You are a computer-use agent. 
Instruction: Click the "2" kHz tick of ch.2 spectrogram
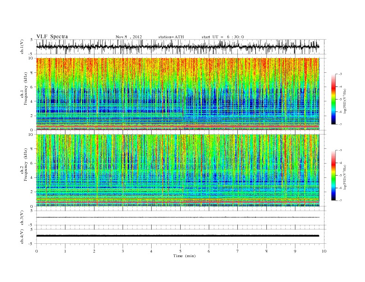pyautogui.click(x=32, y=192)
